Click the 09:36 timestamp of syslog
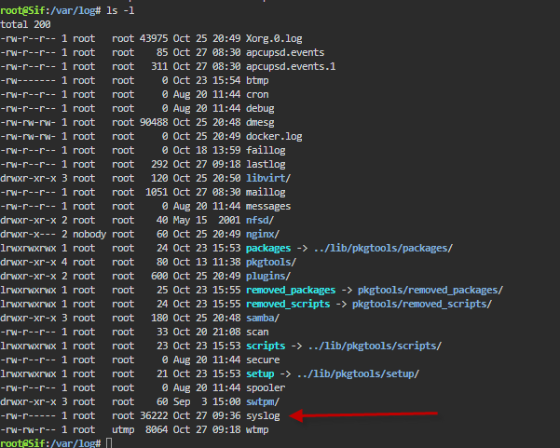Image resolution: width=560 pixels, height=448 pixels. coord(226,416)
